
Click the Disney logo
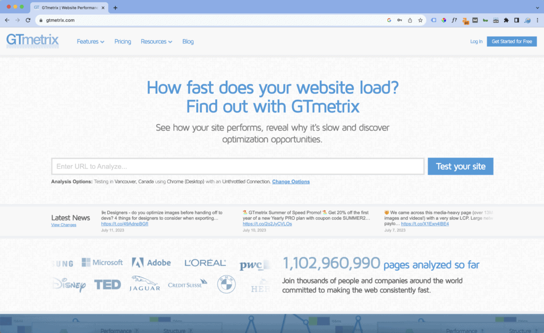[69, 285]
